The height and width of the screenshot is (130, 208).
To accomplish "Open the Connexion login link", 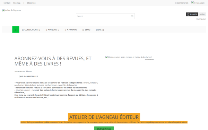I will (201, 19).
